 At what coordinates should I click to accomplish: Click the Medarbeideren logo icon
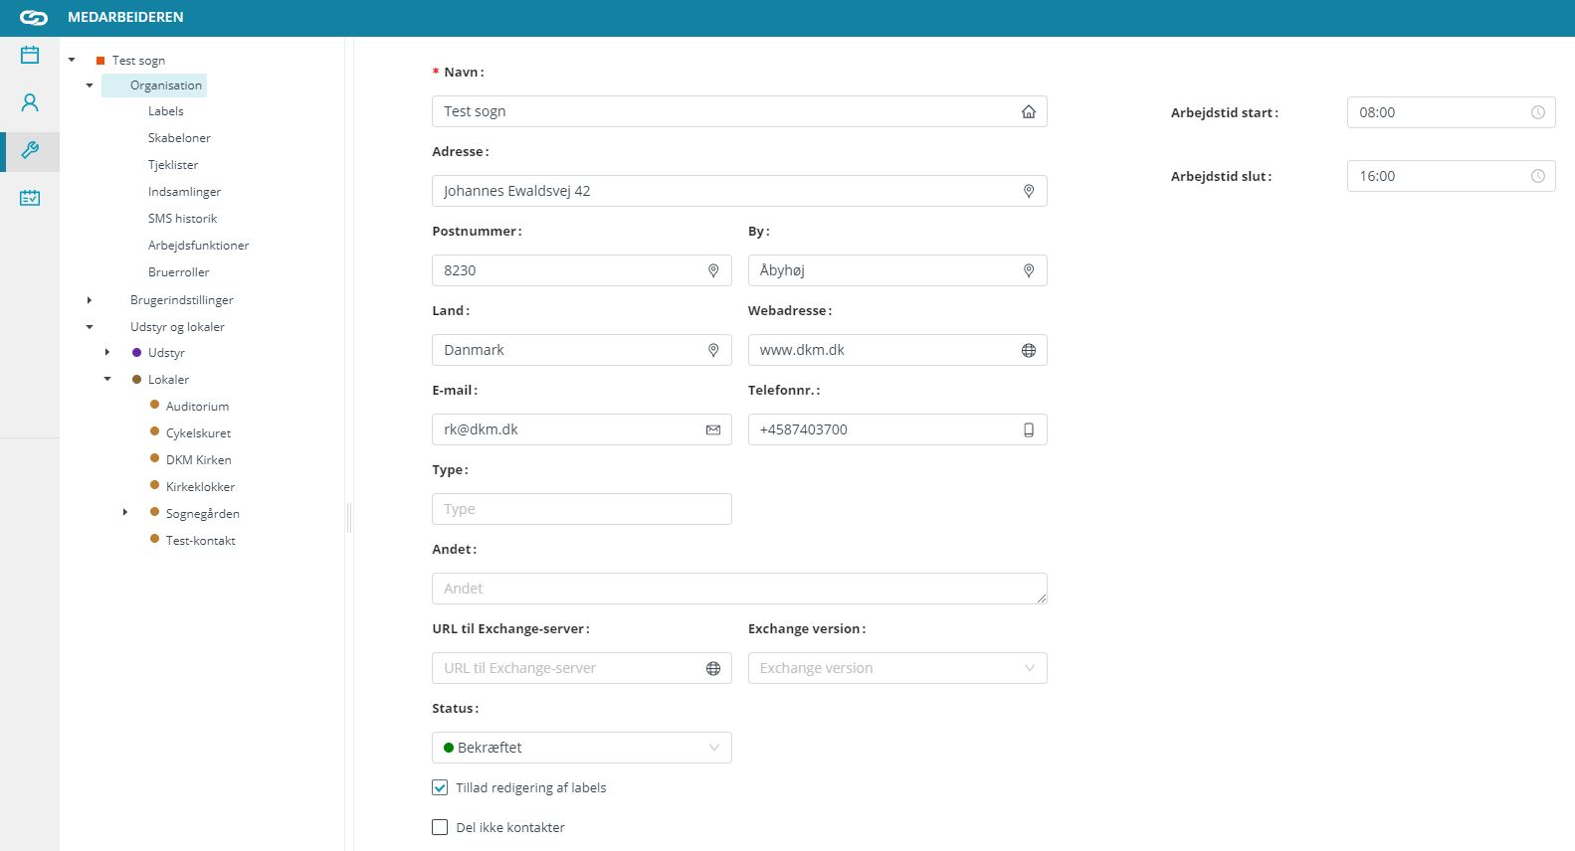click(34, 18)
